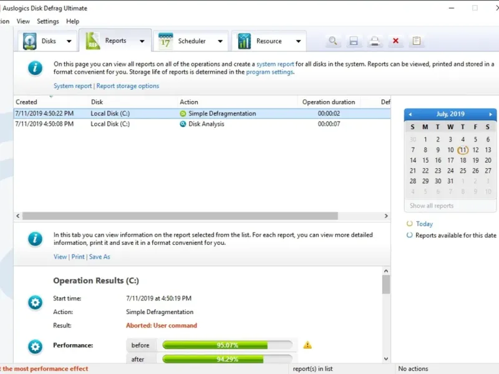This screenshot has width=499, height=374.
Task: Click the Print link for selected report
Action: click(x=78, y=257)
